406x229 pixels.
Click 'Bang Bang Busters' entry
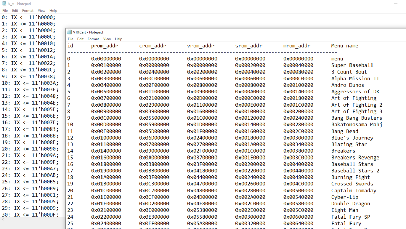click(x=357, y=118)
